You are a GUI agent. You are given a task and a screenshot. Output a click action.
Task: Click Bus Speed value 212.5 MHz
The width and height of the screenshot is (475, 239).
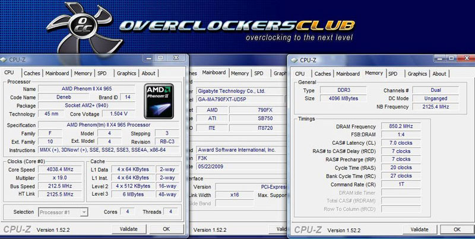click(60, 186)
